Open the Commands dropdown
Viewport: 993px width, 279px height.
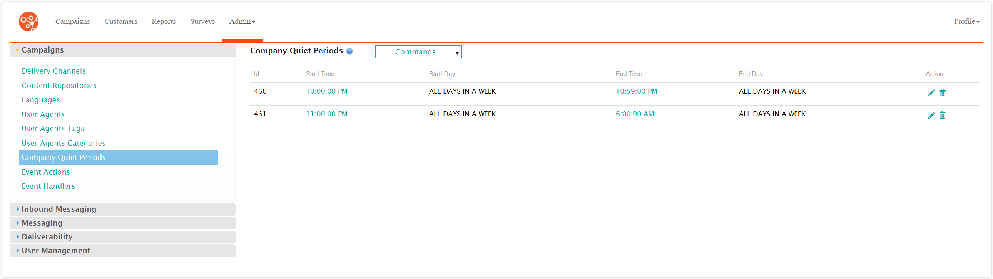(418, 52)
